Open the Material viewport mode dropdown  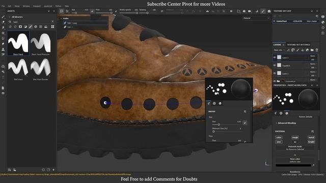pyautogui.click(x=256, y=18)
